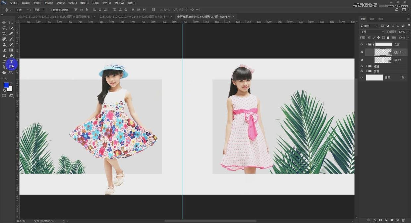Select the Hand tool

coord(4,72)
